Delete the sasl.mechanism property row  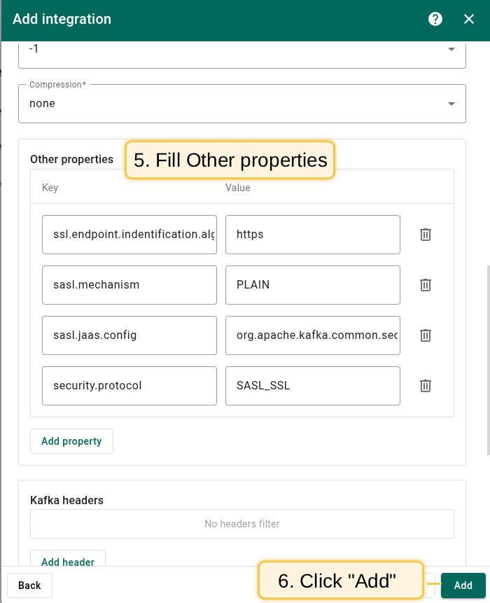click(425, 285)
